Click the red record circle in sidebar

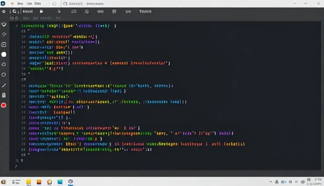4,105
